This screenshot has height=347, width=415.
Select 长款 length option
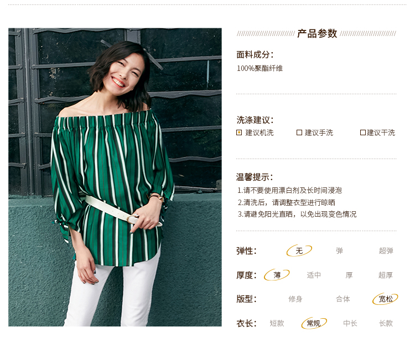click(x=386, y=323)
